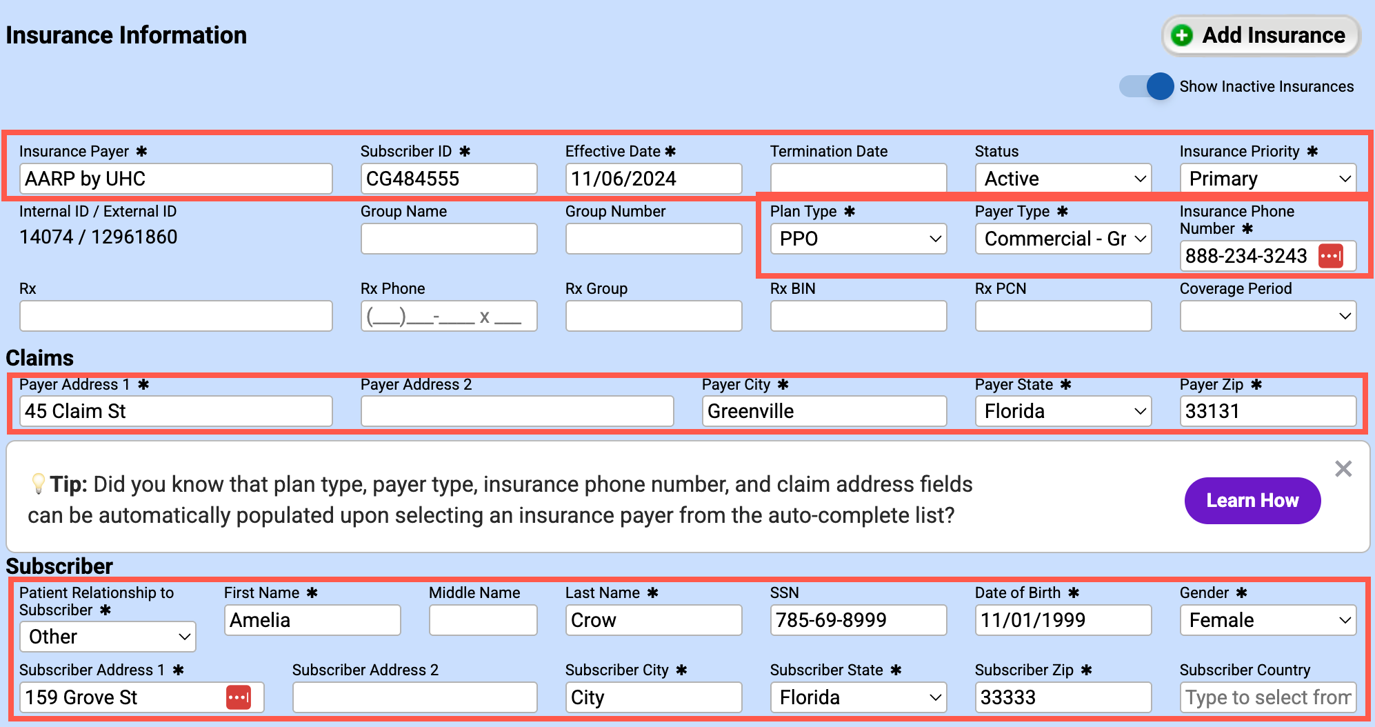Click the Subscriber Country field

pyautogui.click(x=1267, y=697)
